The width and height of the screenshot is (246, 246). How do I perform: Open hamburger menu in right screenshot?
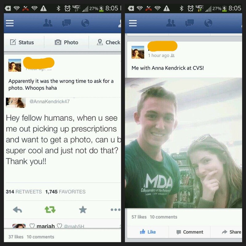click(133, 23)
